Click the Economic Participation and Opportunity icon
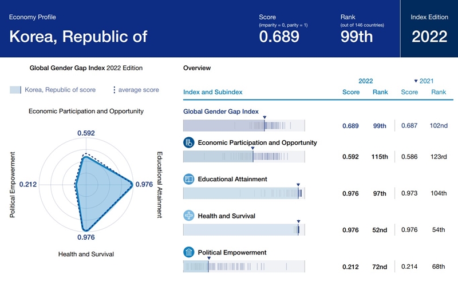This screenshot has width=458, height=282. pos(189,142)
